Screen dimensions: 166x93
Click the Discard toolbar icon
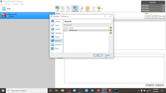93,9
